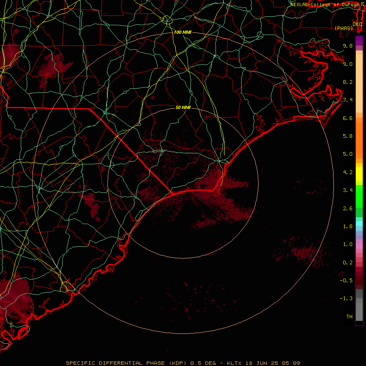Click the 5.0 scale value
This screenshot has height=366, width=366.
(348, 154)
